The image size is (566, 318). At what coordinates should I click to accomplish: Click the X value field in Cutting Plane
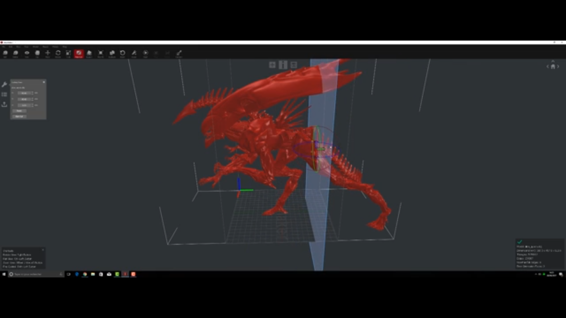[24, 93]
